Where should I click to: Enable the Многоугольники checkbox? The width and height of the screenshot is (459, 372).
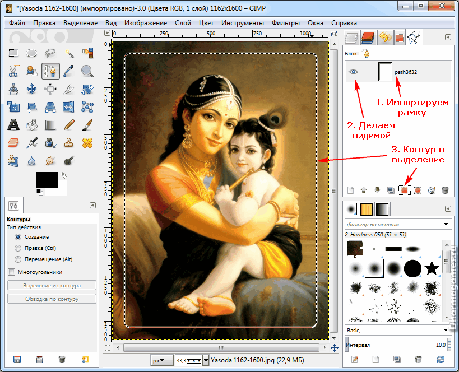pyautogui.click(x=11, y=272)
